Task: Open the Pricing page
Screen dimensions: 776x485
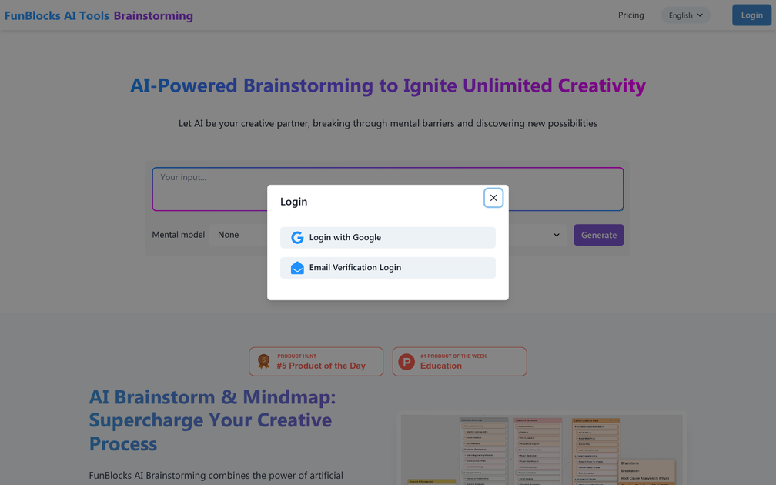Action: pos(630,15)
